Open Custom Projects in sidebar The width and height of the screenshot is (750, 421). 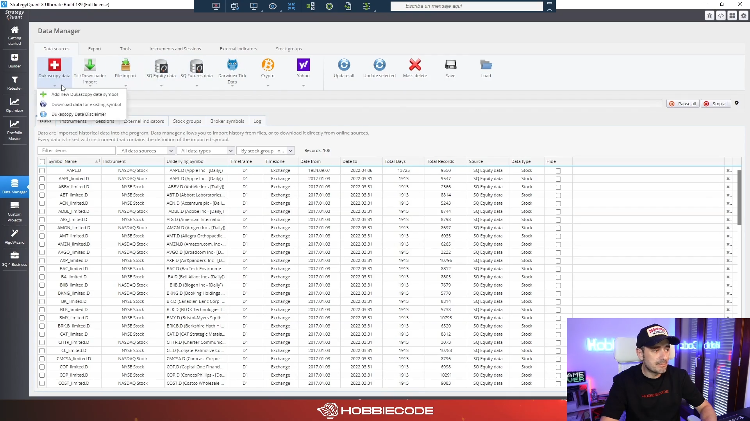tap(14, 212)
